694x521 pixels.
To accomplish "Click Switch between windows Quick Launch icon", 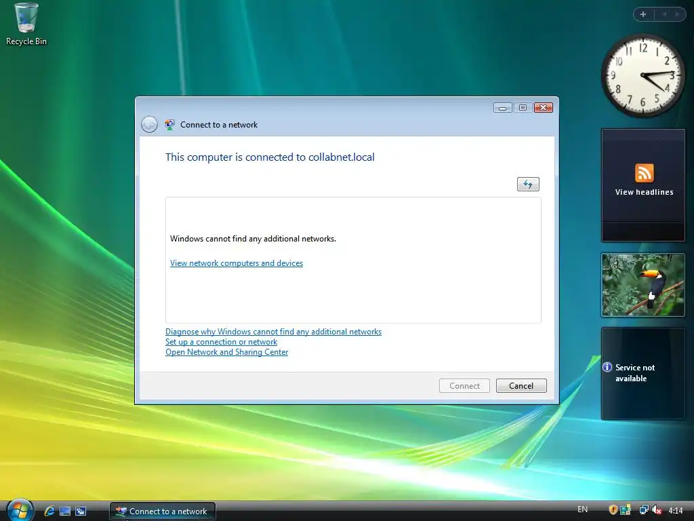I will tap(81, 511).
